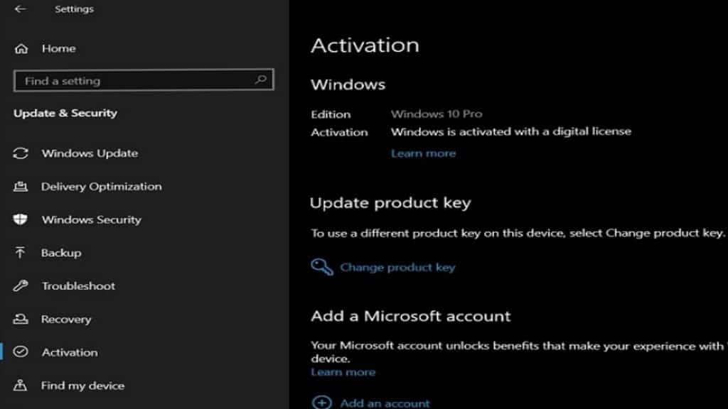This screenshot has width=728, height=409.
Task: Click the Troubleshoot wrench icon
Action: [x=21, y=285]
